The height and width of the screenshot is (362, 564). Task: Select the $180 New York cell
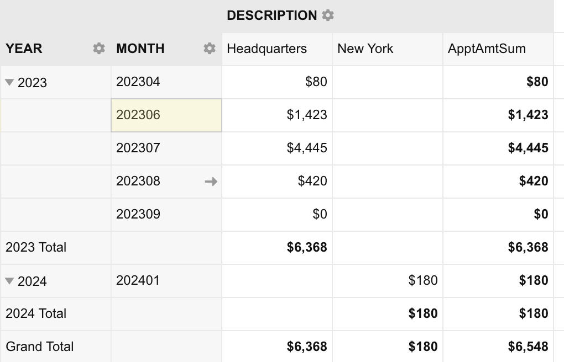point(422,280)
